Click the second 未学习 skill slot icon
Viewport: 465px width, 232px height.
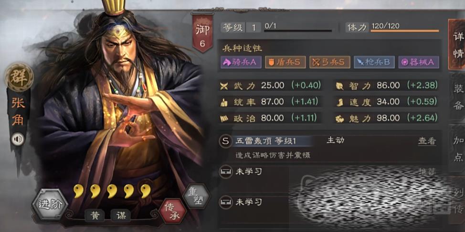pos(225,202)
